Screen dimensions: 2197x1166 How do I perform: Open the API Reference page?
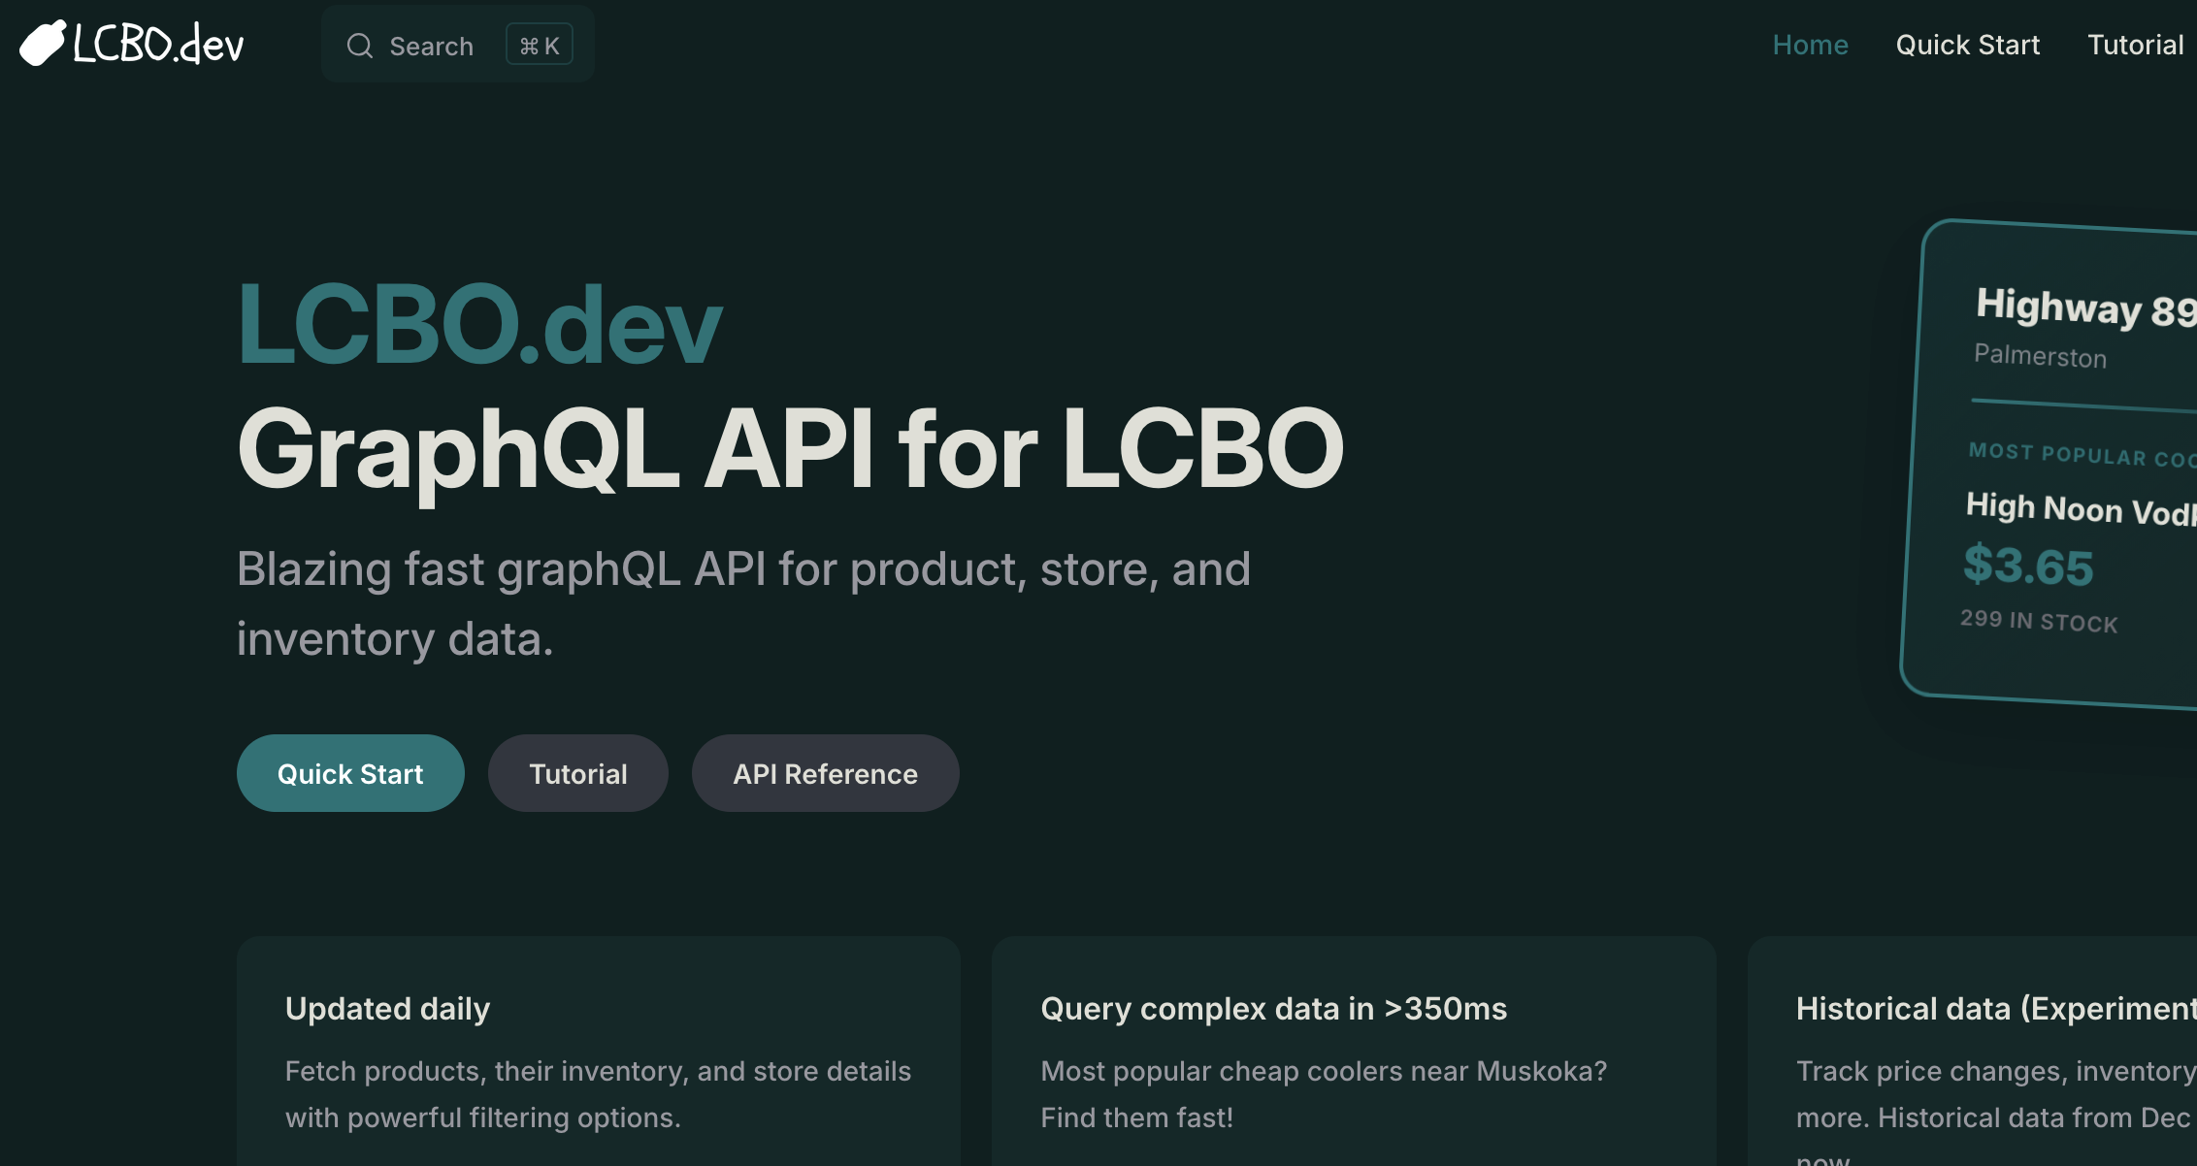pyautogui.click(x=825, y=773)
